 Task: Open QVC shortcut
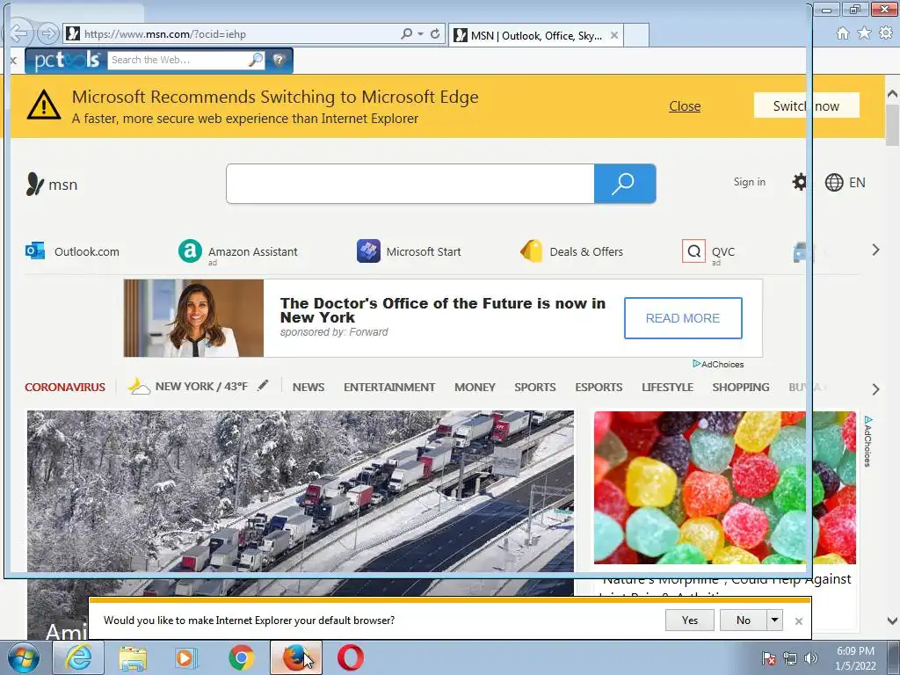(x=709, y=251)
